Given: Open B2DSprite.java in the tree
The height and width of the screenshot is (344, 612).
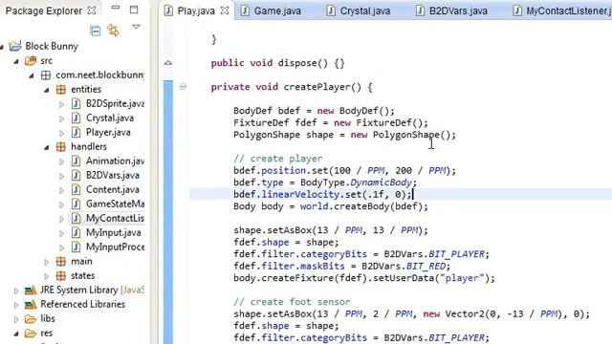Looking at the screenshot, I should pyautogui.click(x=115, y=103).
